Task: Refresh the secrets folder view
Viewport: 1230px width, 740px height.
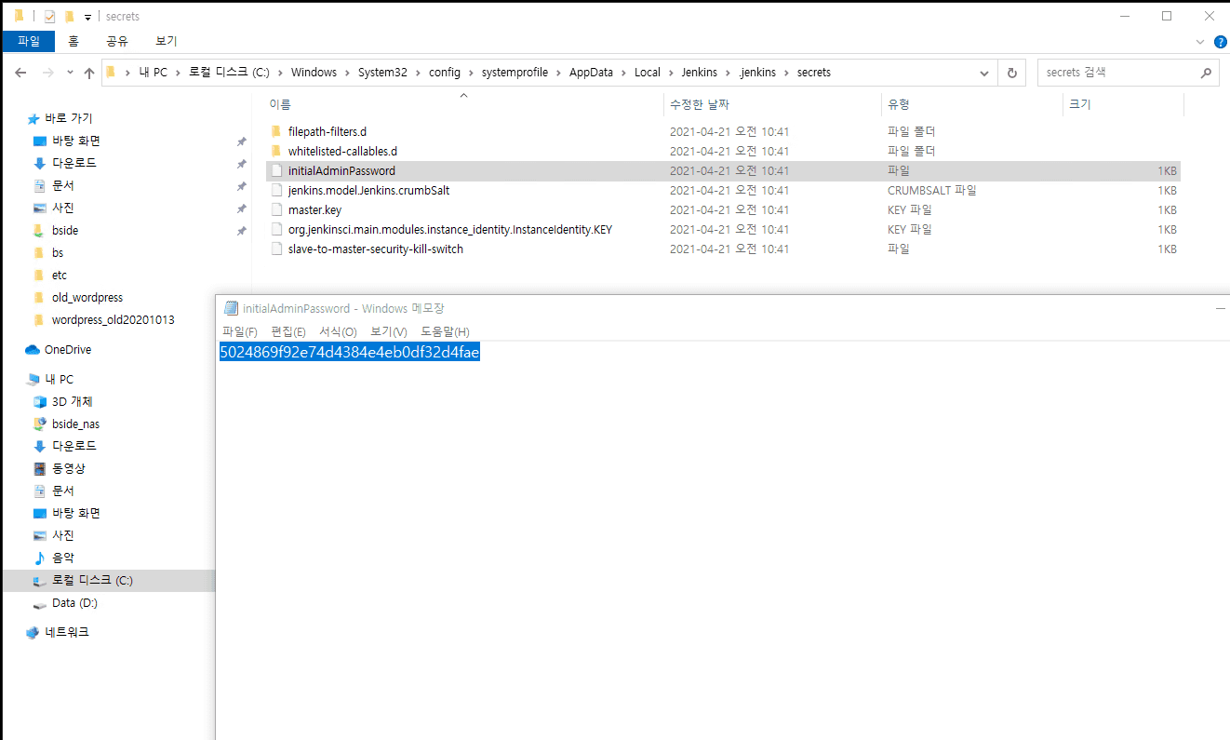Action: [x=1011, y=73]
